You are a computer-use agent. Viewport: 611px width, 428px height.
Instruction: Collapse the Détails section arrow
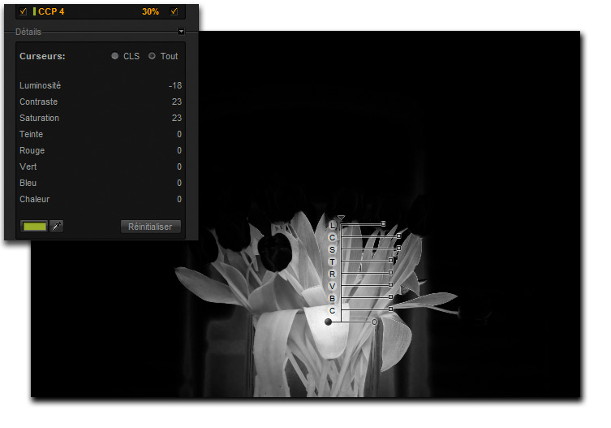click(181, 31)
